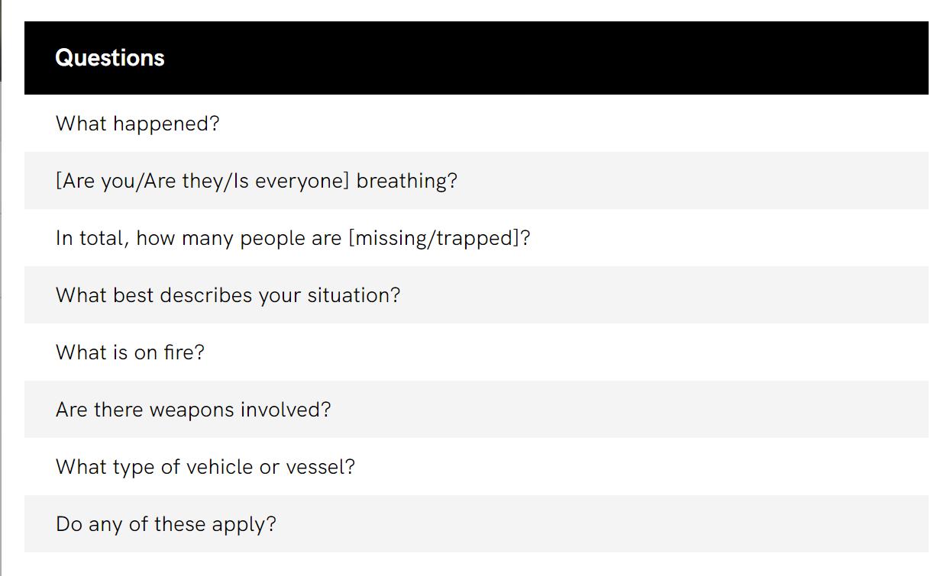This screenshot has height=576, width=950.
Task: Select "What type of vehicle or vessel?" row
Action: click(205, 467)
